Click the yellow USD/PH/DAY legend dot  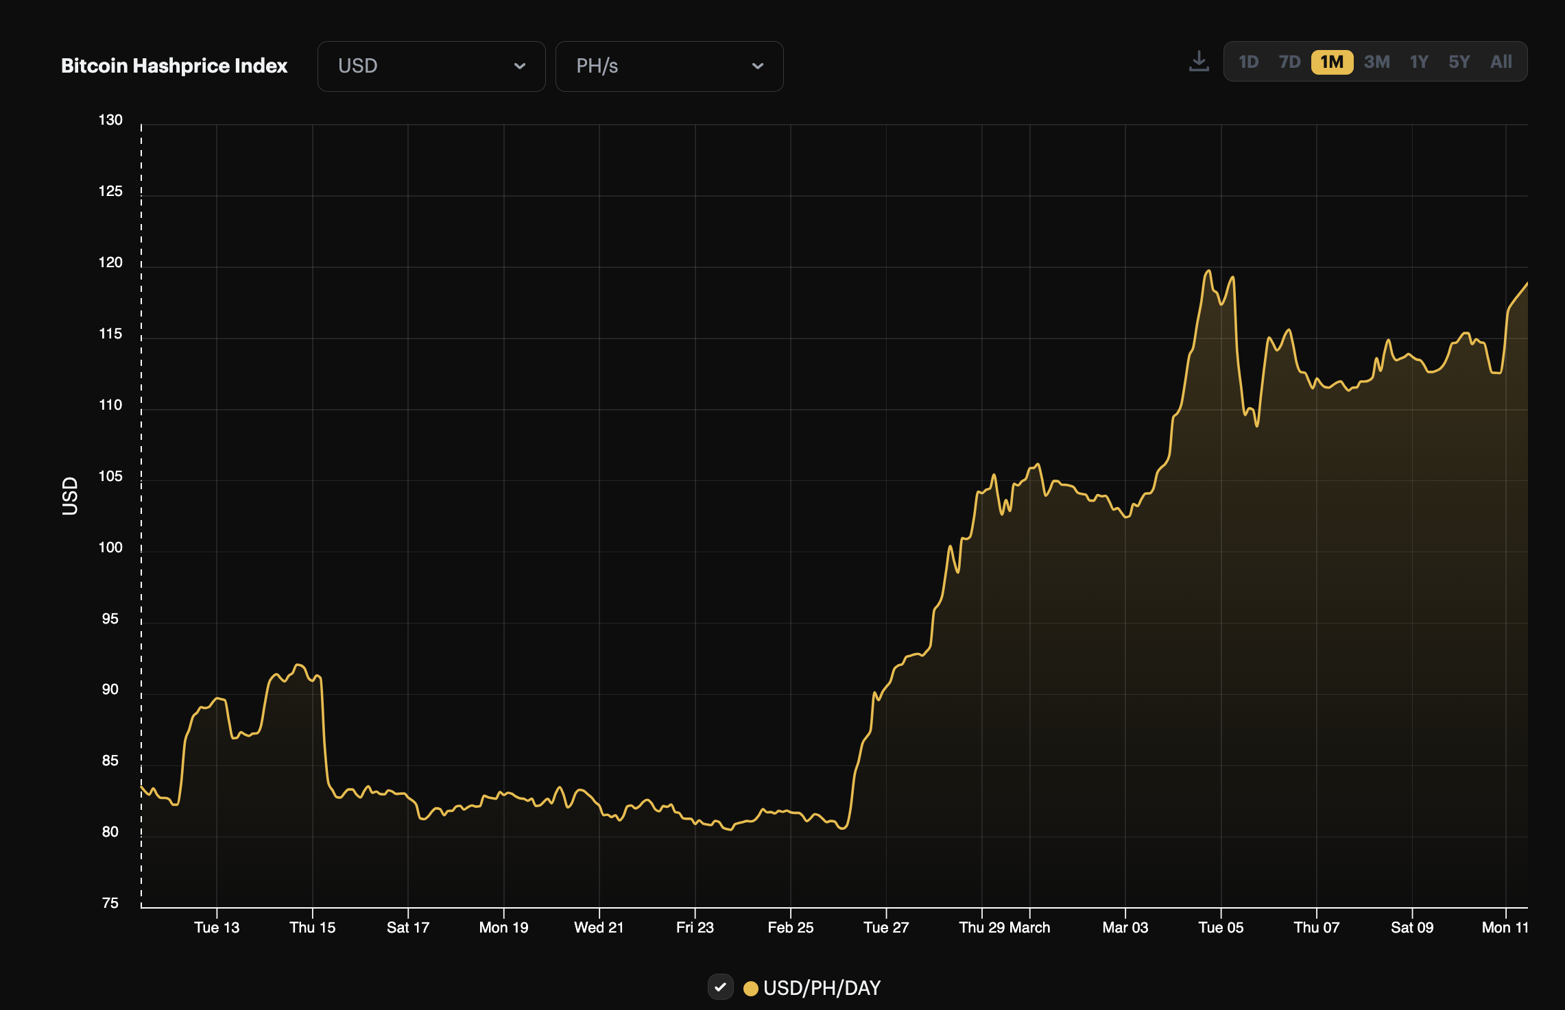(752, 988)
